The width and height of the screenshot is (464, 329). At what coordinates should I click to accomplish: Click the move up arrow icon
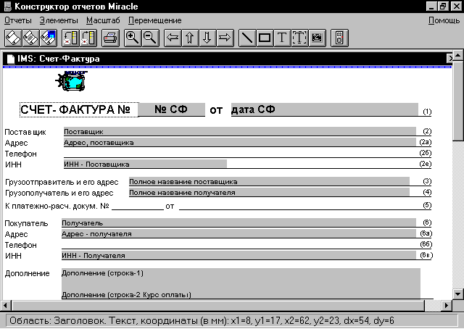pyautogui.click(x=190, y=37)
